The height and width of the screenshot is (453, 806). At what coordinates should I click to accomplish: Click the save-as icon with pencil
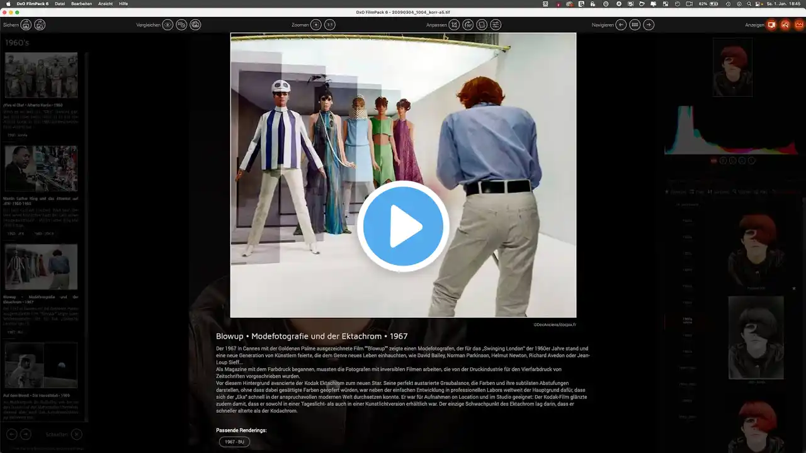pos(40,25)
